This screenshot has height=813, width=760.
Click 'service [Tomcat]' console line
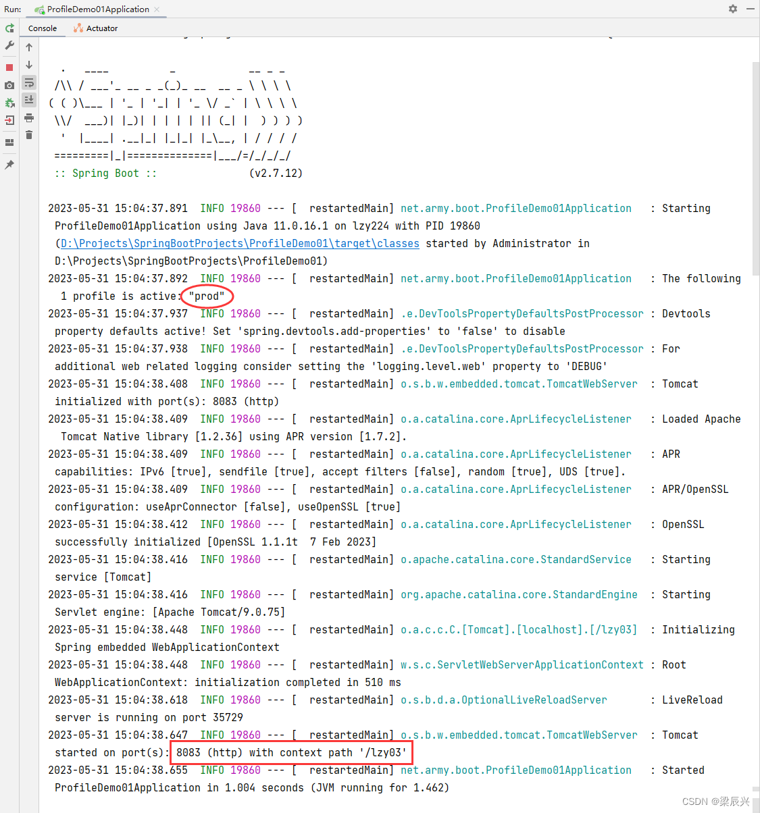click(103, 577)
